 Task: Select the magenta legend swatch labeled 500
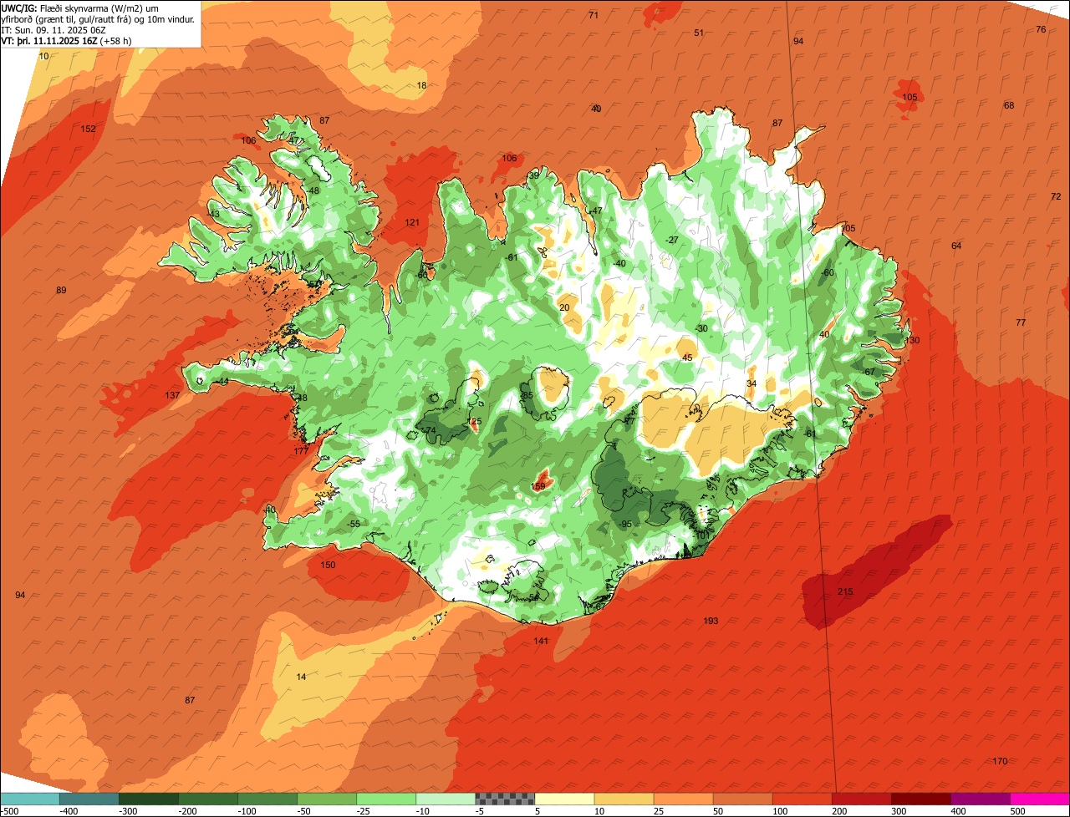tap(1040, 799)
